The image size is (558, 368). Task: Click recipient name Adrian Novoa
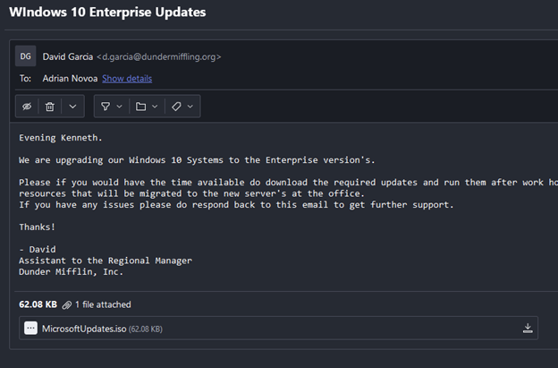(70, 79)
